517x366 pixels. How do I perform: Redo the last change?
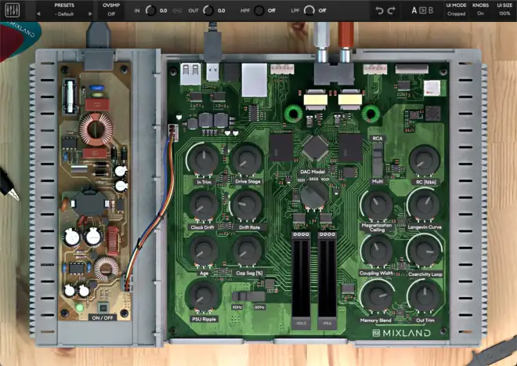(x=392, y=10)
